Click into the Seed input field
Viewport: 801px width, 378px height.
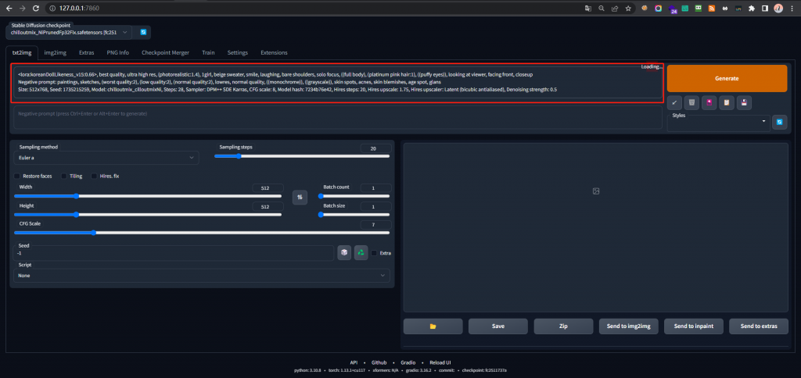click(174, 253)
